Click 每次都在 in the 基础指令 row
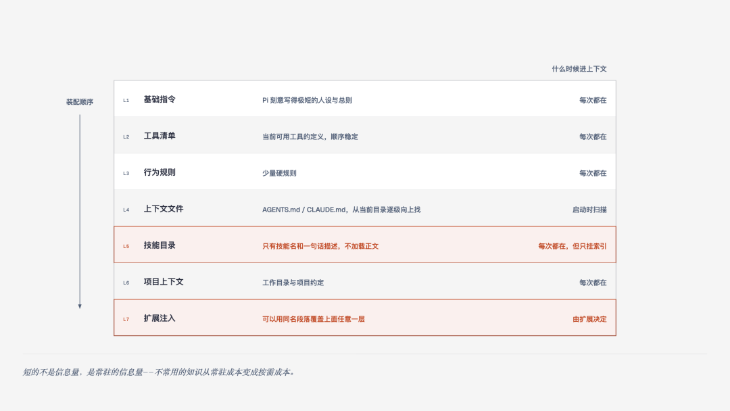Viewport: 730px width, 411px height. tap(593, 100)
